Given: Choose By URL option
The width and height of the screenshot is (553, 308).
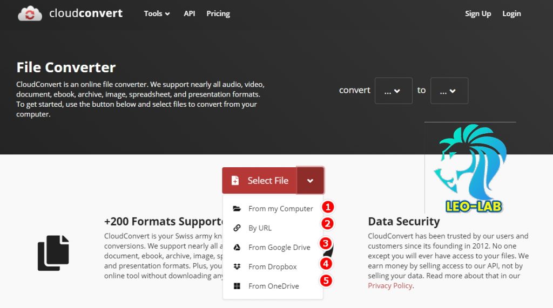Looking at the screenshot, I should [273, 228].
